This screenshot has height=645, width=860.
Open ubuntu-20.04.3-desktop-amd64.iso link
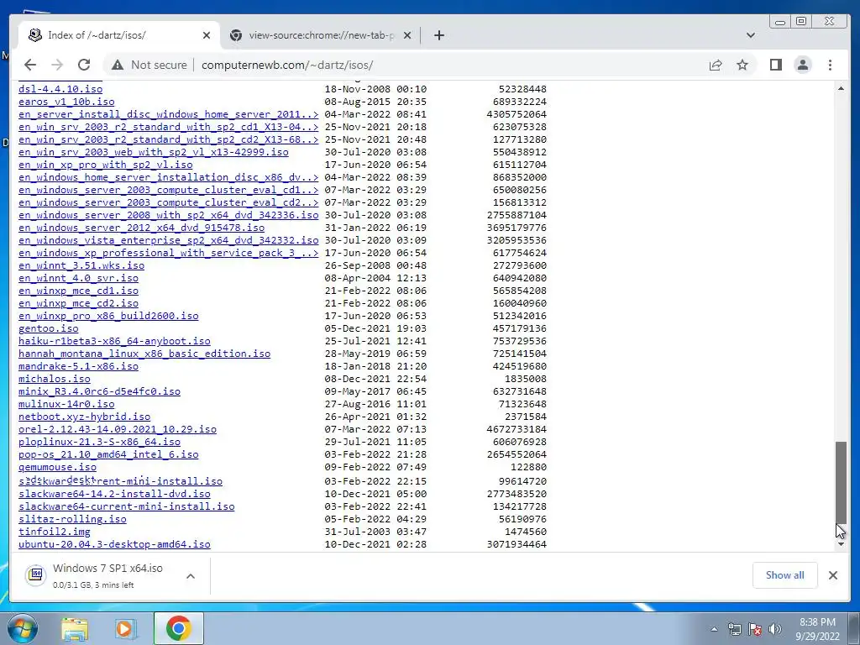(x=114, y=544)
